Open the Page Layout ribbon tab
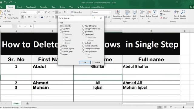 click(x=31, y=7)
